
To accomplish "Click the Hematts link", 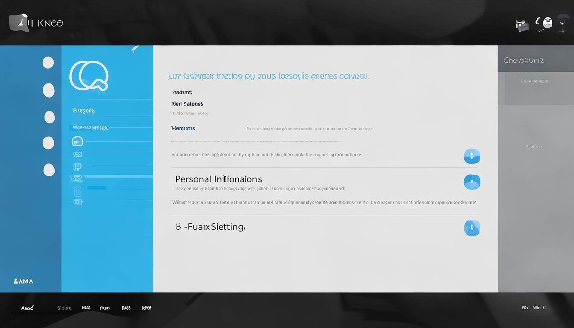I will [x=183, y=128].
